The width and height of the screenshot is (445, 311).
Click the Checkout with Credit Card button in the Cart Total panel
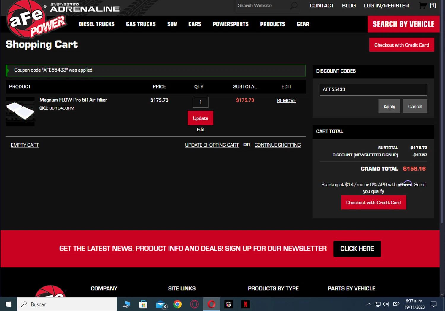pos(374,203)
